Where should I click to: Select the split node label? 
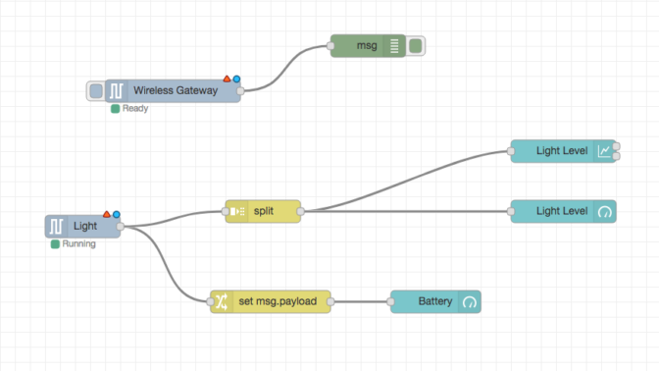coord(264,211)
